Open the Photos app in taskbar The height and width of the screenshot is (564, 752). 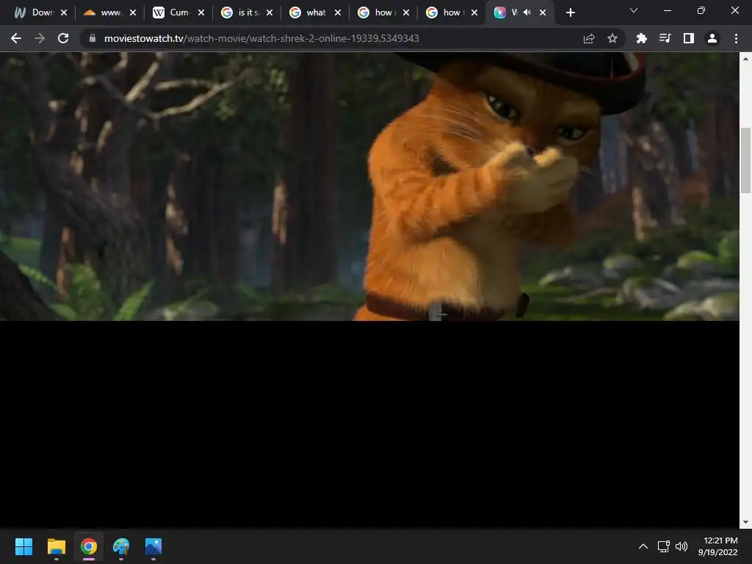(153, 546)
